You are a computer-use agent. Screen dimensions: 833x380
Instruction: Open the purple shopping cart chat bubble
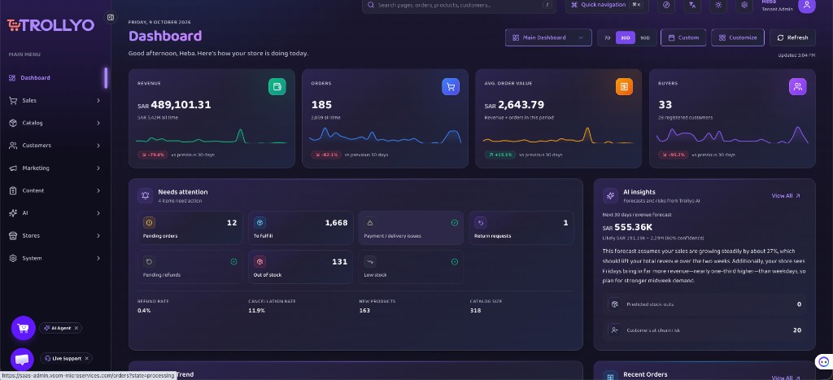click(x=23, y=328)
